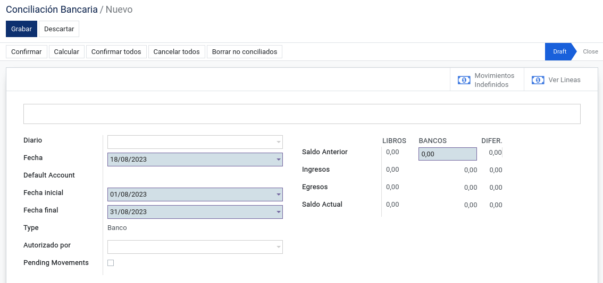The image size is (603, 283).
Task: Click the large name text field
Action: (302, 114)
